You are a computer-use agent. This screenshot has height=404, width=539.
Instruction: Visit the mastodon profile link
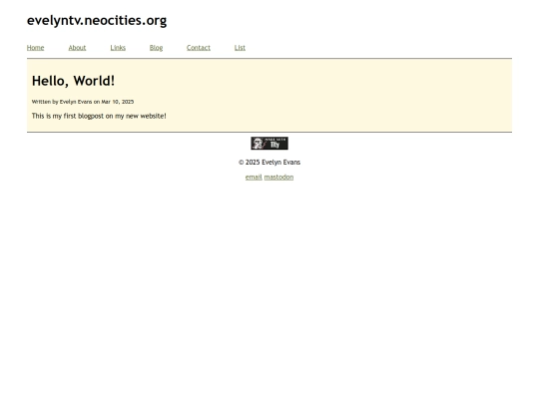pos(278,178)
